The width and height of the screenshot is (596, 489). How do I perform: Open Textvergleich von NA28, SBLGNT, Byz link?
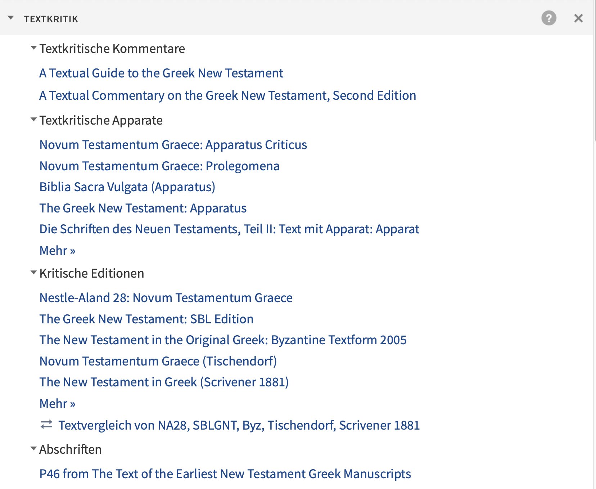click(239, 425)
